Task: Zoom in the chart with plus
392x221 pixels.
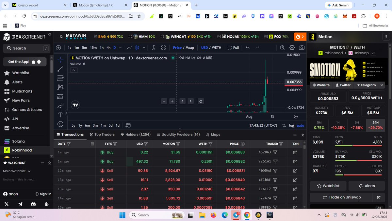Action: point(172,101)
